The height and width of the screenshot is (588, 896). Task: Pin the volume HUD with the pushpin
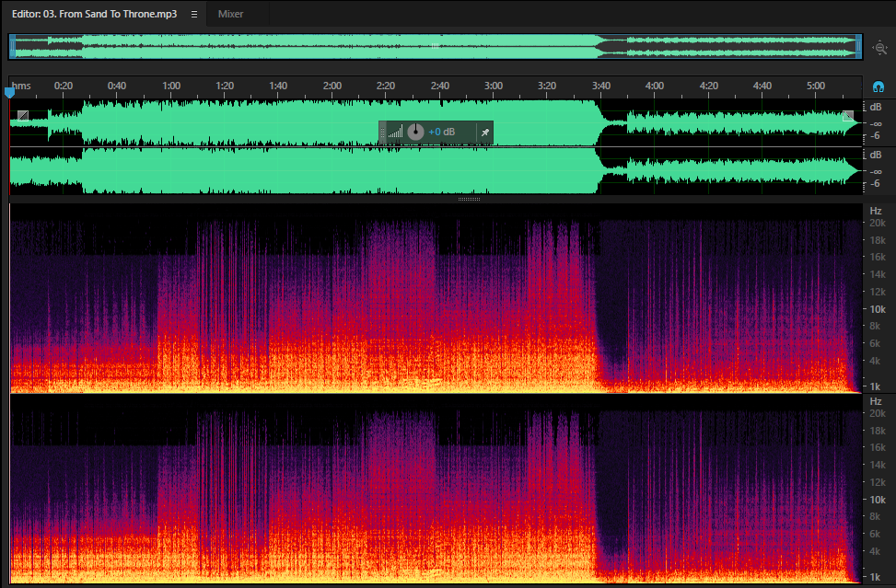[x=484, y=133]
